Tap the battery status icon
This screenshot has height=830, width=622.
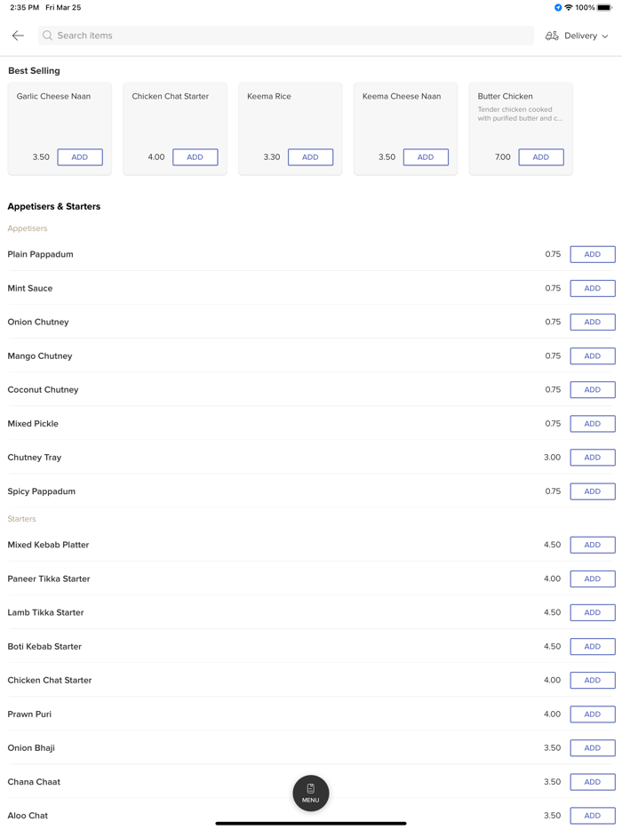pos(604,8)
